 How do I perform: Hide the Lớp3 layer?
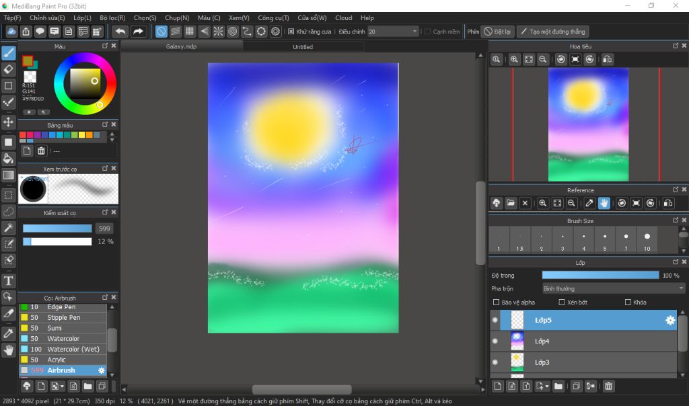pos(495,362)
